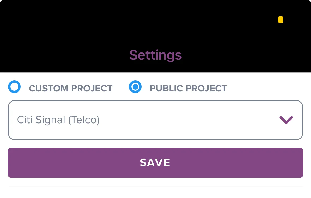Click the Settings title in header
This screenshot has width=311, height=198.
pos(155,55)
